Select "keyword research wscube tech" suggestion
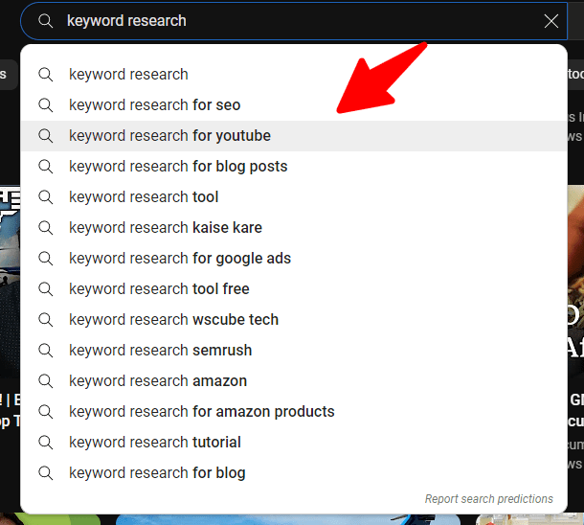Image resolution: width=584 pixels, height=525 pixels. pos(173,320)
